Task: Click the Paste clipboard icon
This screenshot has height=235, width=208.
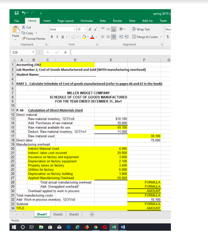Action: tap(16, 29)
